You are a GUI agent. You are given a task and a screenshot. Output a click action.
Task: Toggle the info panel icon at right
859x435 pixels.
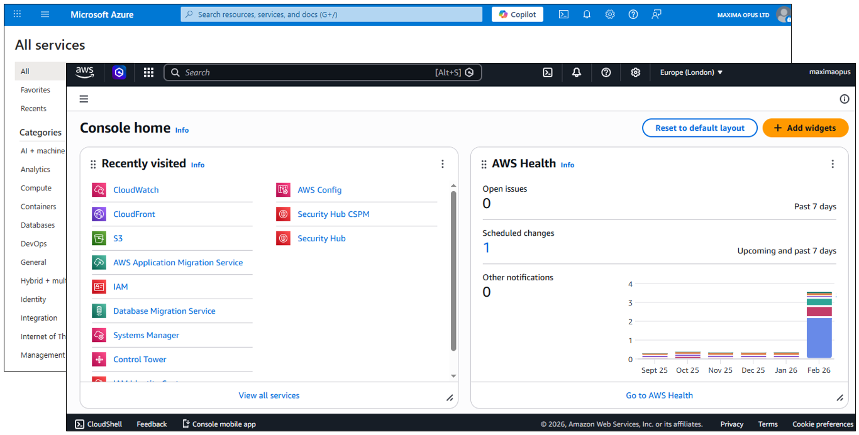[x=845, y=99]
